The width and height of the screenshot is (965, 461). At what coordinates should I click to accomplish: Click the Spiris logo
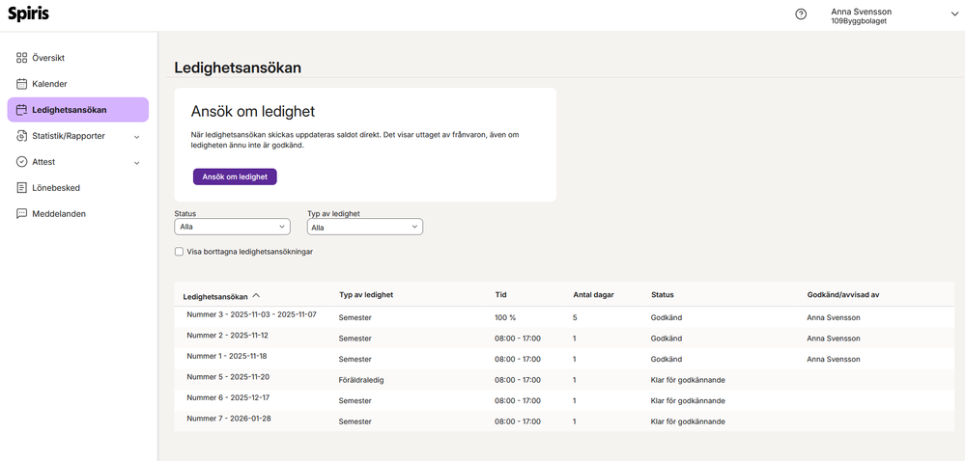pos(28,14)
